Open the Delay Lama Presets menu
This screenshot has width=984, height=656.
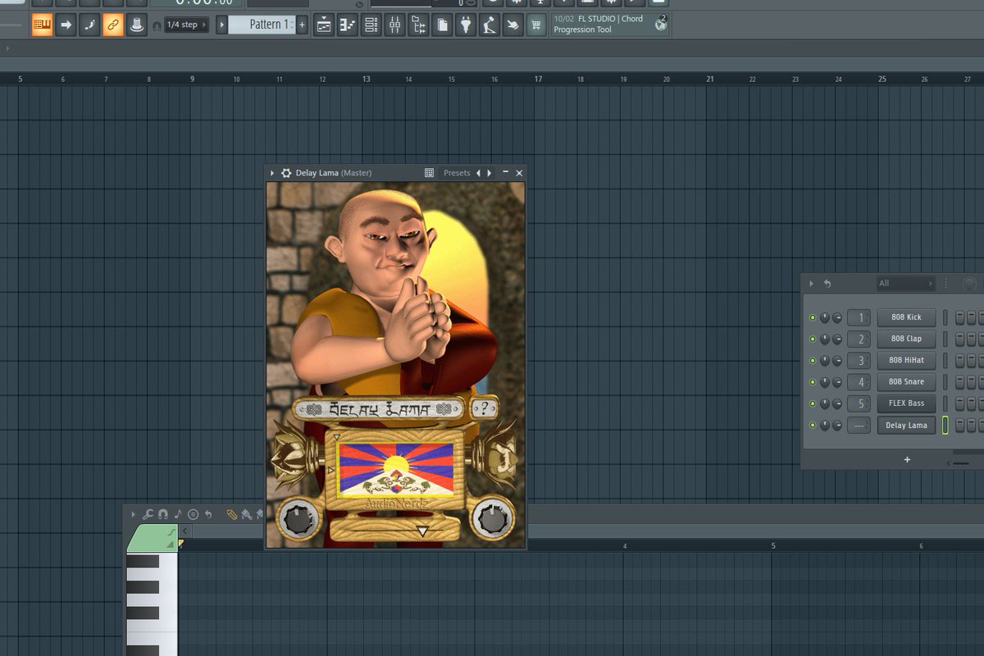pyautogui.click(x=457, y=173)
